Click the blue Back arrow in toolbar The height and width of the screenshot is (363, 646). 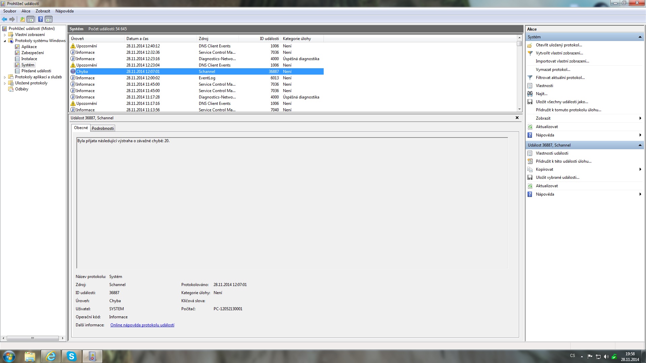tap(4, 19)
